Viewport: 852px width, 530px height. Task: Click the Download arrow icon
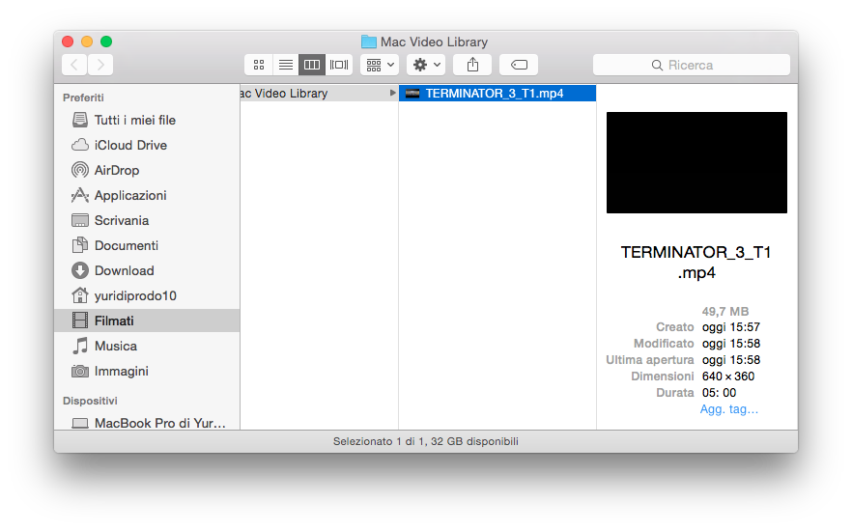point(80,270)
